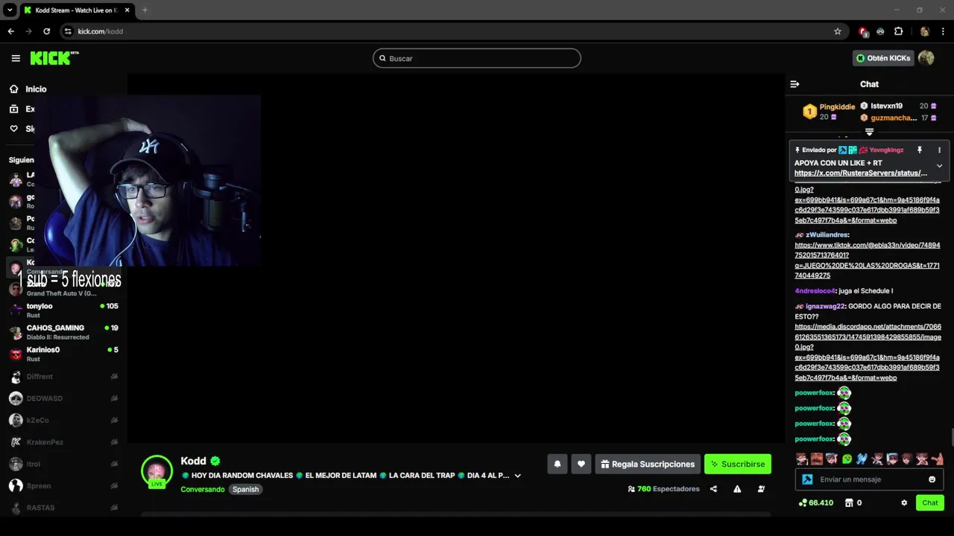Insert the blue W quick emote
954x536 pixels.
point(862,459)
